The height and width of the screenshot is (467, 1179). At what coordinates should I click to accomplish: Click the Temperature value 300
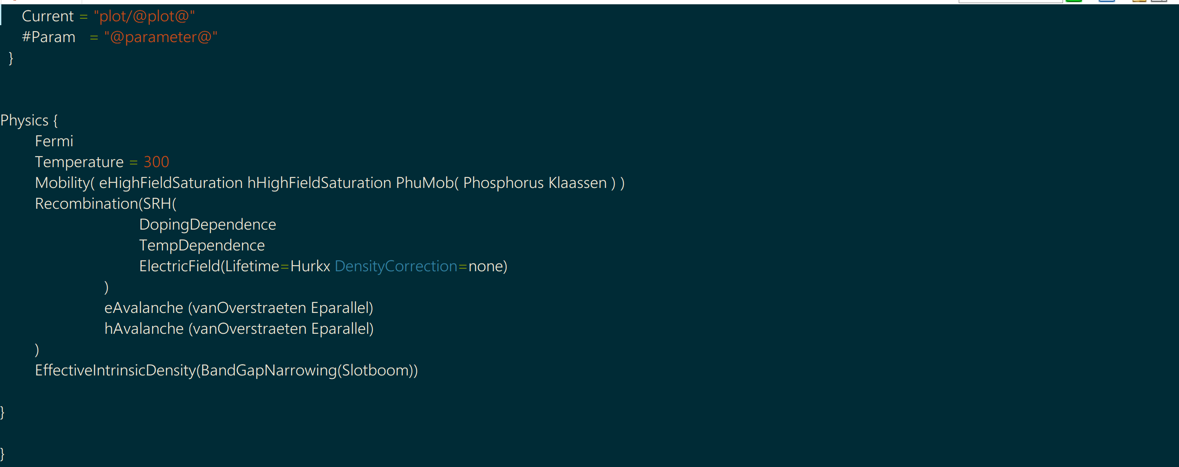156,162
